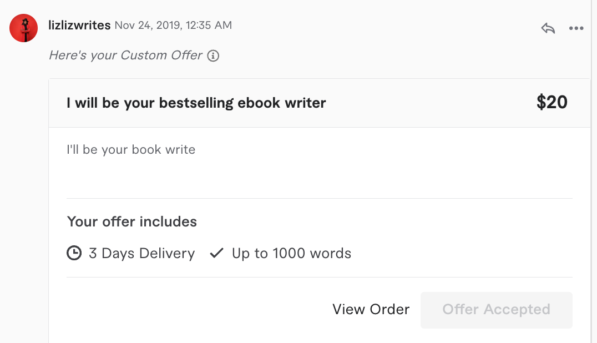Click the "I'll be your book write" description
The width and height of the screenshot is (597, 343).
point(131,149)
